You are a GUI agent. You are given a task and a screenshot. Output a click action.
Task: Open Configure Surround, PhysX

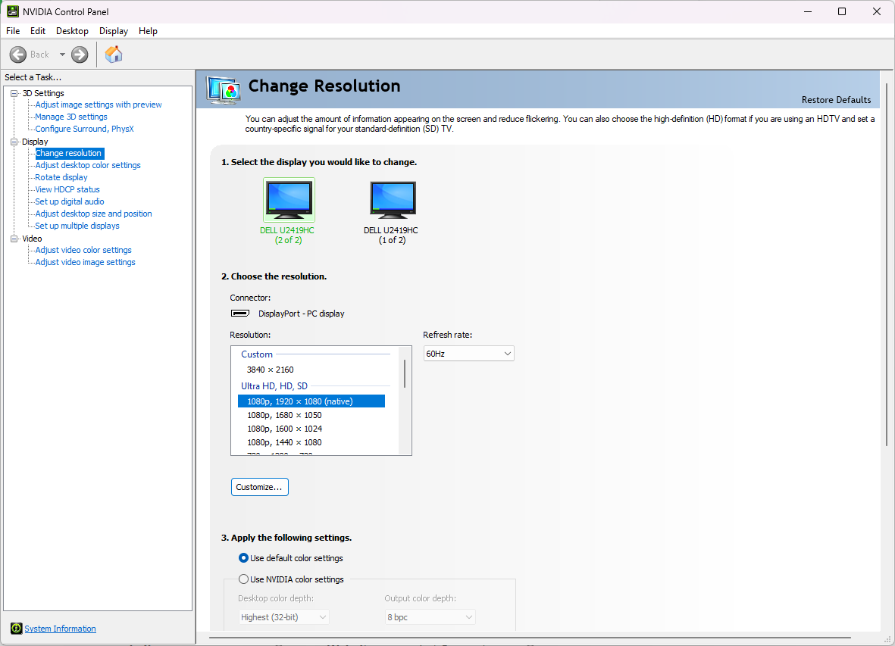point(84,129)
